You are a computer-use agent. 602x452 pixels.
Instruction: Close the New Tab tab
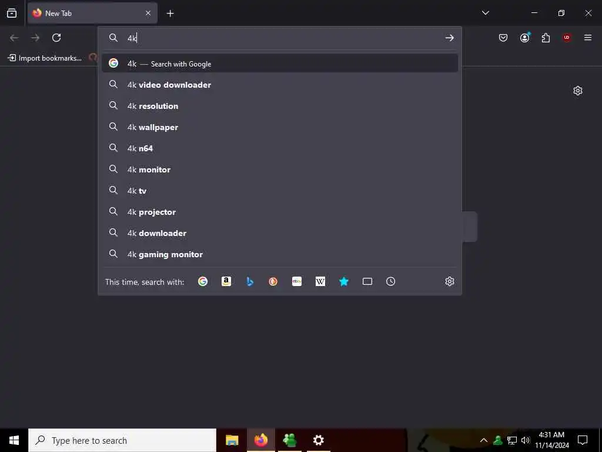pos(148,13)
